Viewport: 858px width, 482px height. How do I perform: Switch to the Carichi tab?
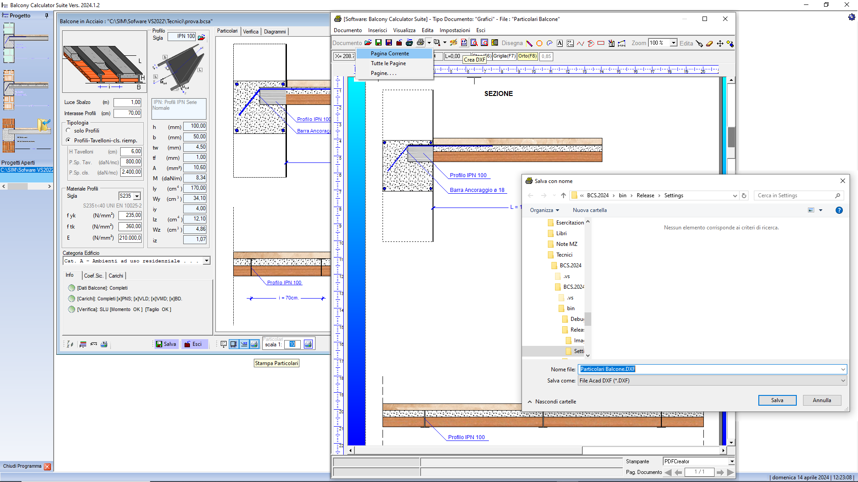click(x=116, y=276)
